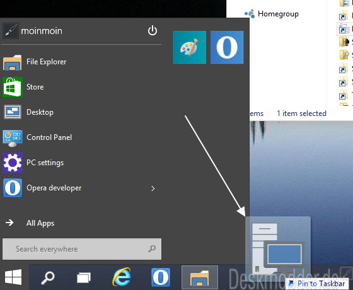Image resolution: width=353 pixels, height=290 pixels.
Task: Open the Desktop entry
Action: coord(81,112)
